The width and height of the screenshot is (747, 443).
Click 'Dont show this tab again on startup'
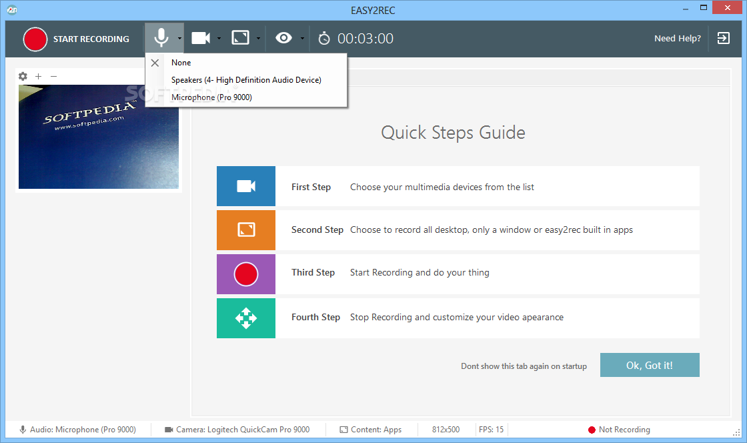click(524, 366)
